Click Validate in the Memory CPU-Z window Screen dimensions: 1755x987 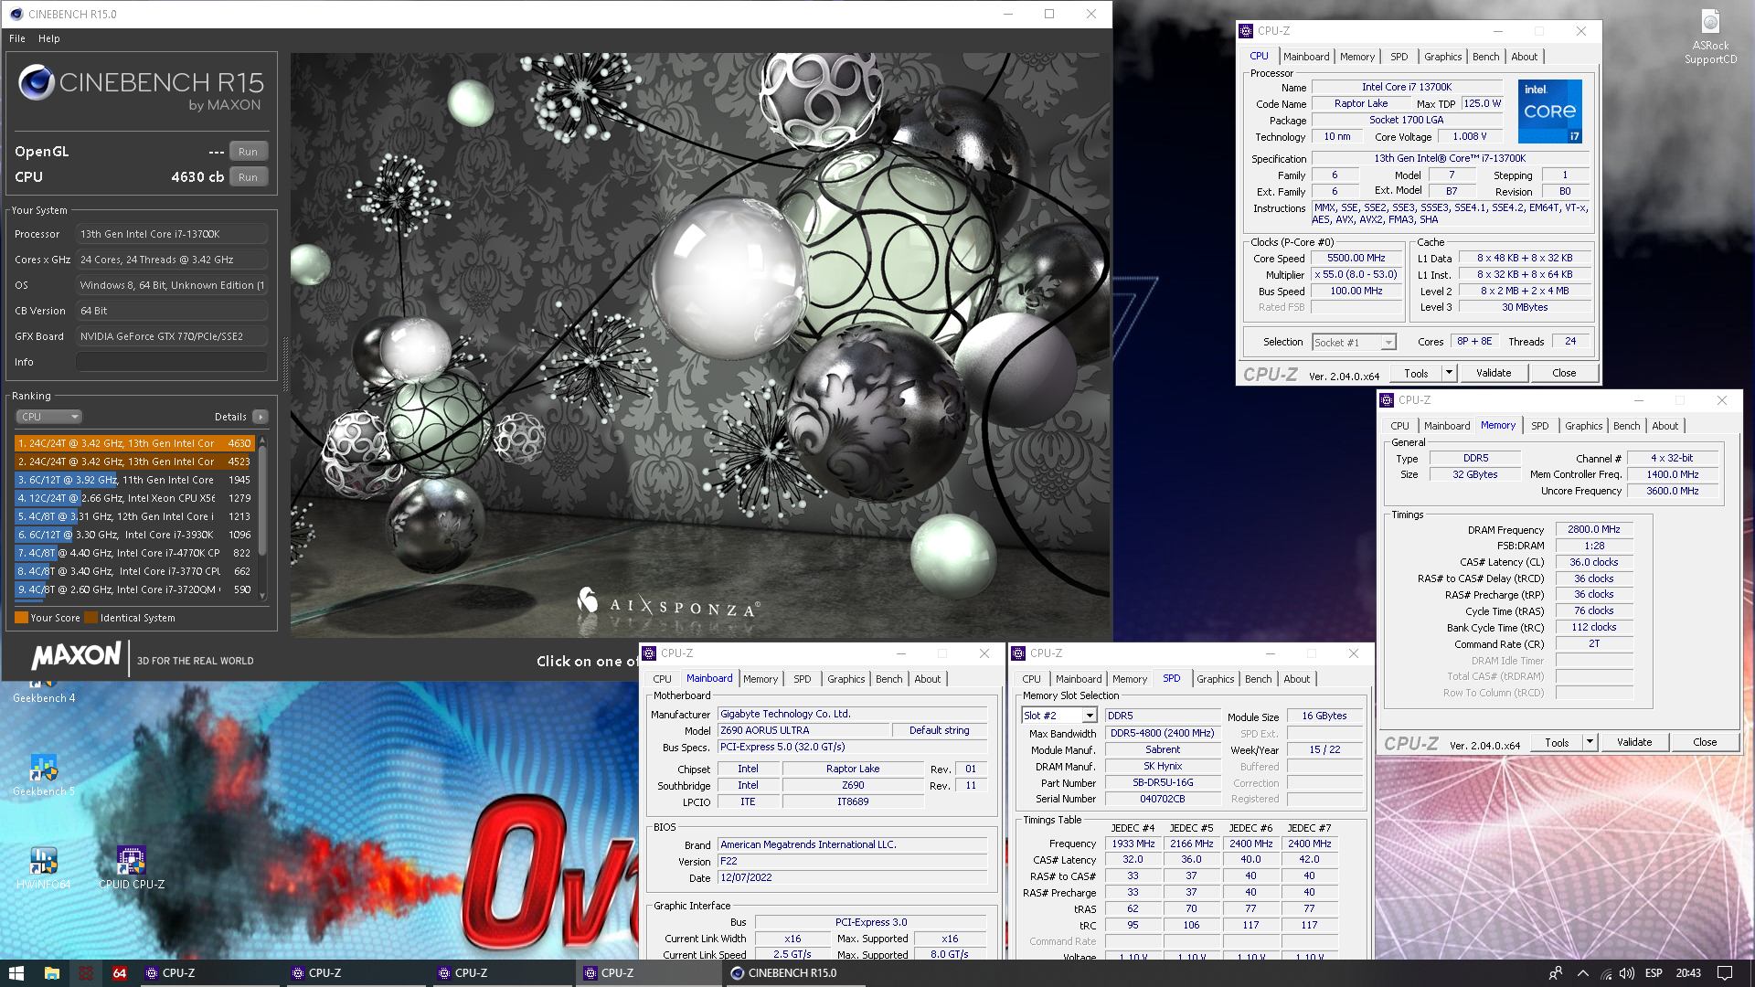pyautogui.click(x=1633, y=742)
